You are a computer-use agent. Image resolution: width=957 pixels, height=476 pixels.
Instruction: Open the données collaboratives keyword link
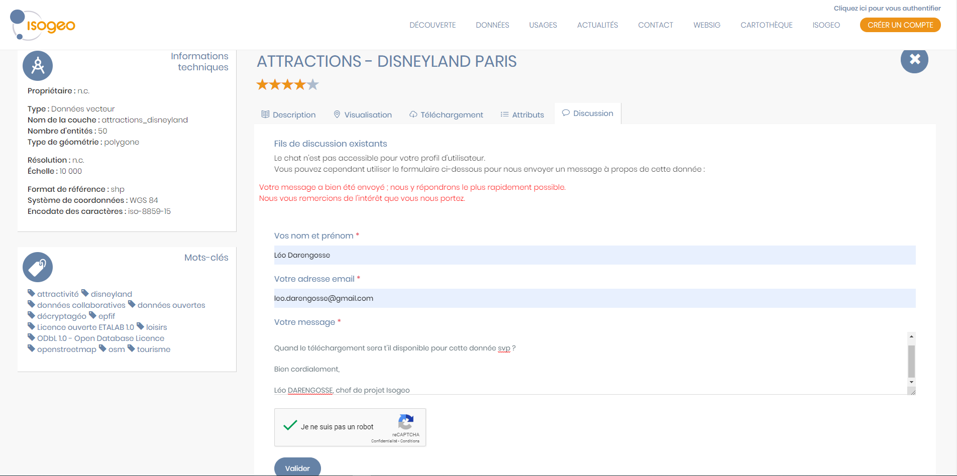(81, 305)
